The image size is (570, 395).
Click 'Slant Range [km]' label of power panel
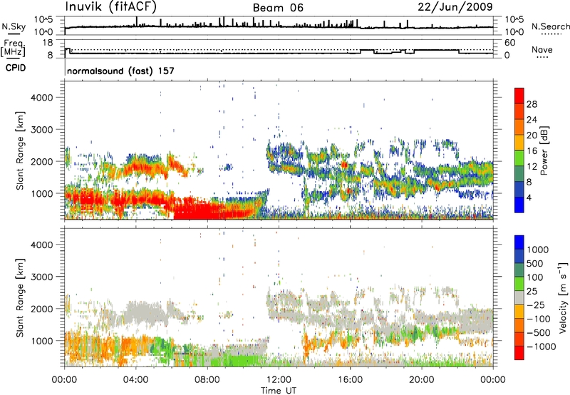click(x=20, y=150)
